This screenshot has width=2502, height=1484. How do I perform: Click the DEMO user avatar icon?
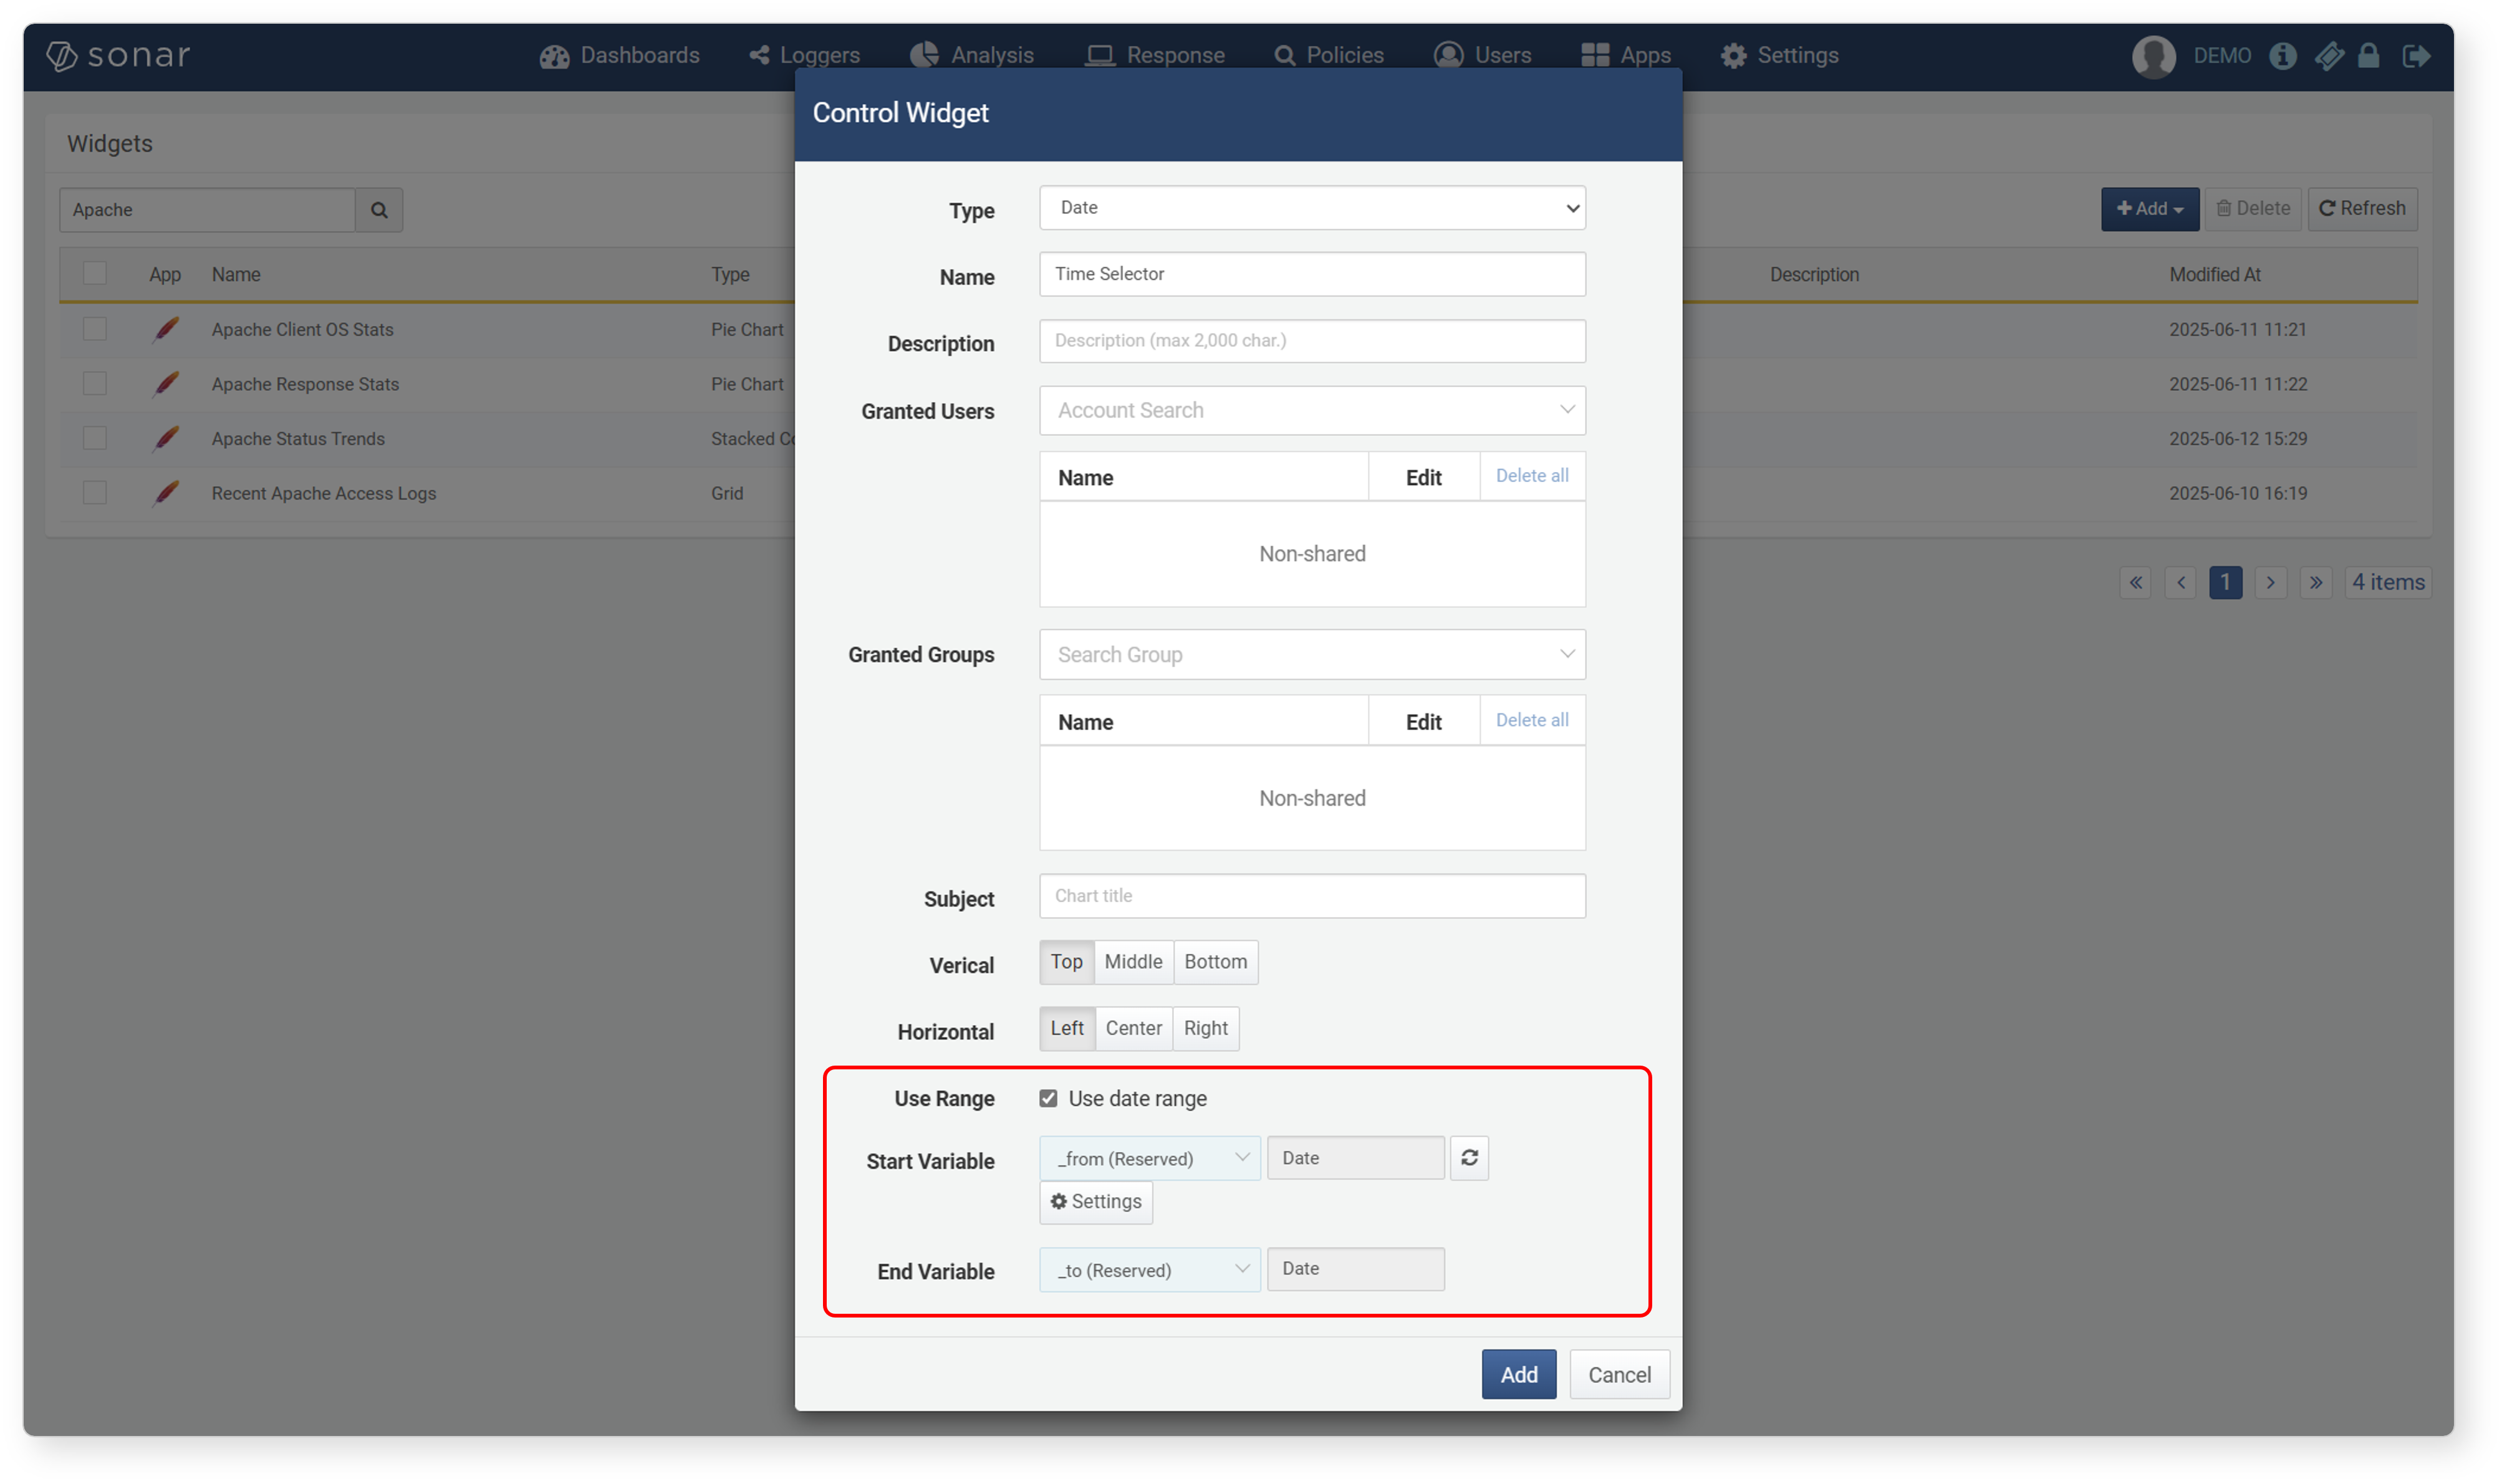point(2152,56)
